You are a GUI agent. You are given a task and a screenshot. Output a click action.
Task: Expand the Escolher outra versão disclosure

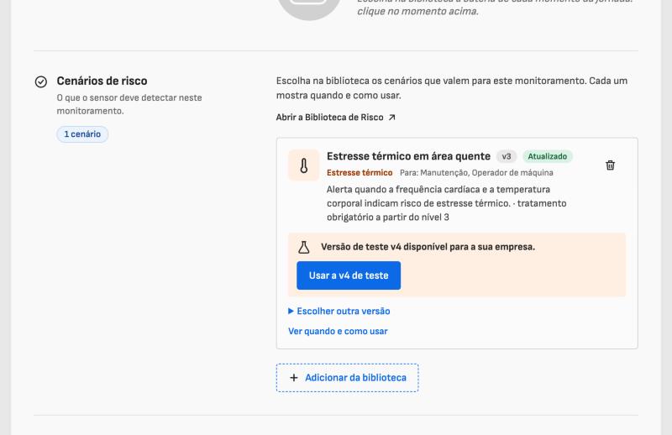339,312
